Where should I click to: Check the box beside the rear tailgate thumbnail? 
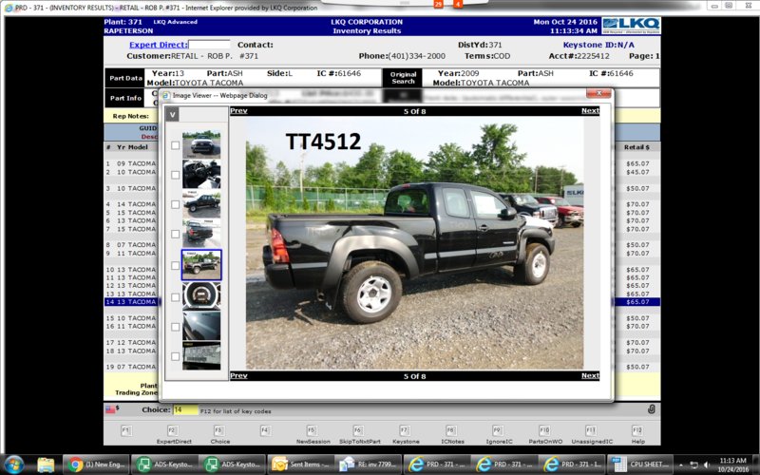176,234
